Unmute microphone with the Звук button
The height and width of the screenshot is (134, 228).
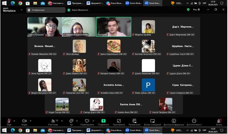[9, 122]
